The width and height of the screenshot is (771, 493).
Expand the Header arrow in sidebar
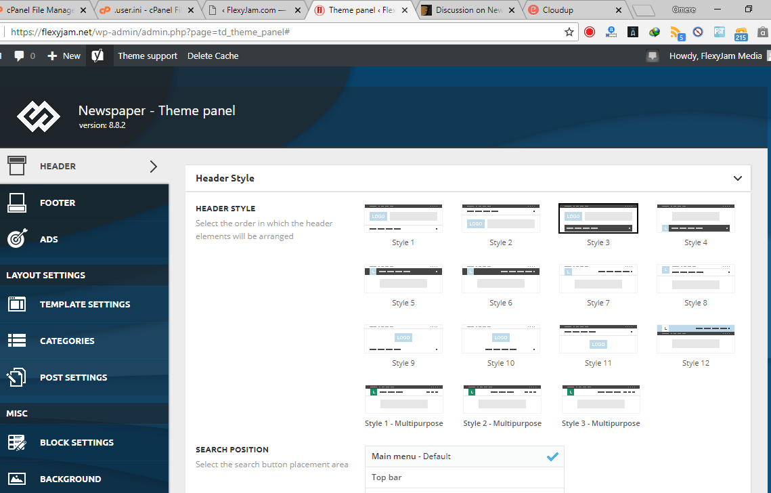point(154,166)
